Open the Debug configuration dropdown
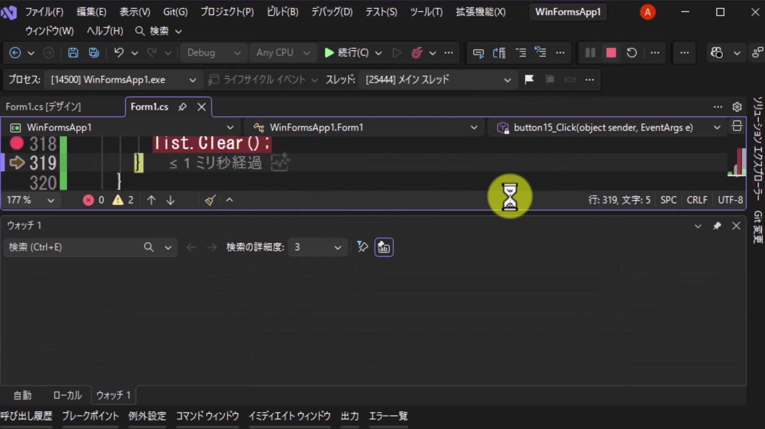This screenshot has height=429, width=765. coord(214,53)
